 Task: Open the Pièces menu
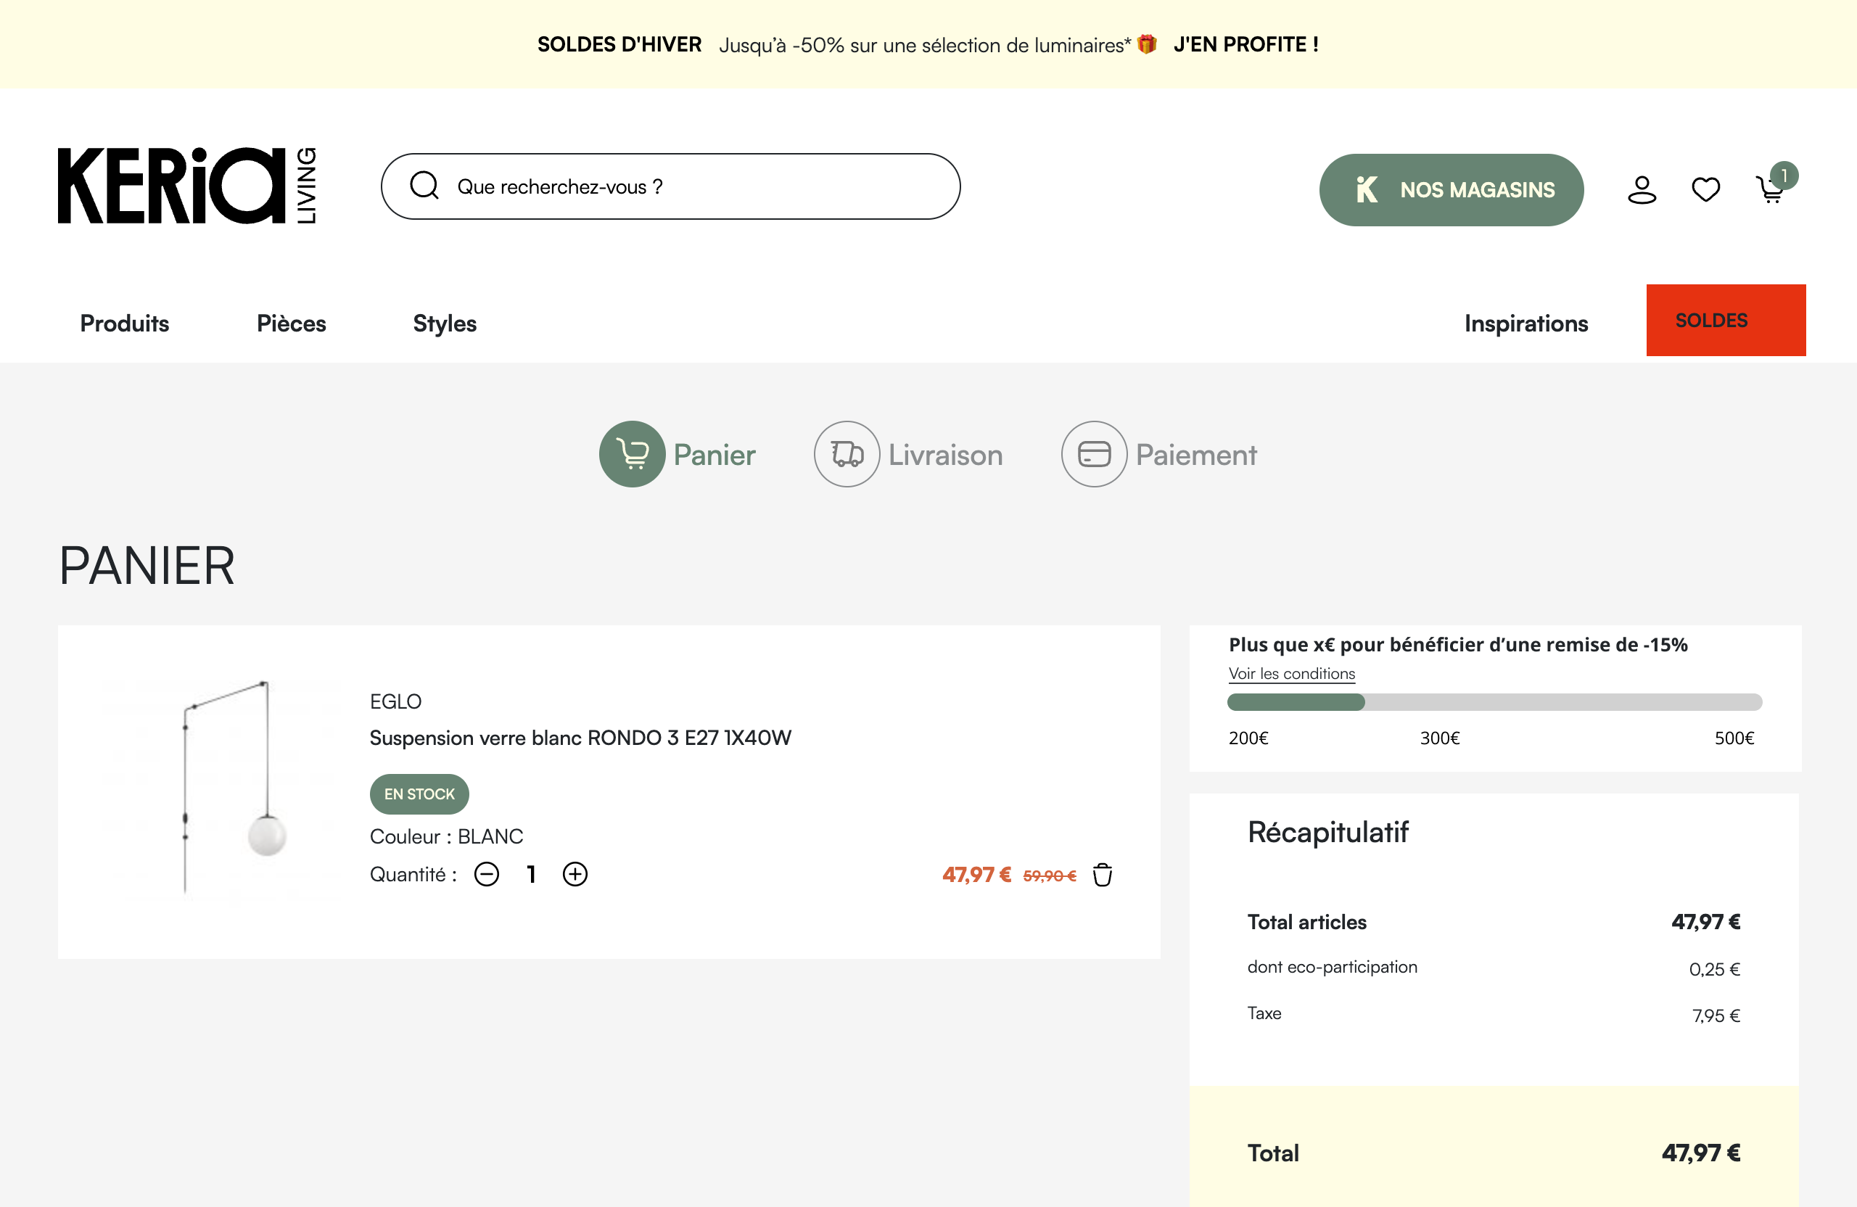[291, 323]
